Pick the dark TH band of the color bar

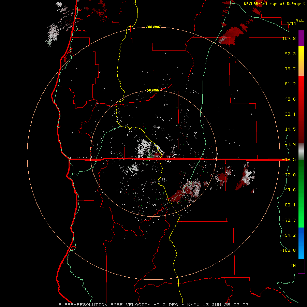[301, 266]
